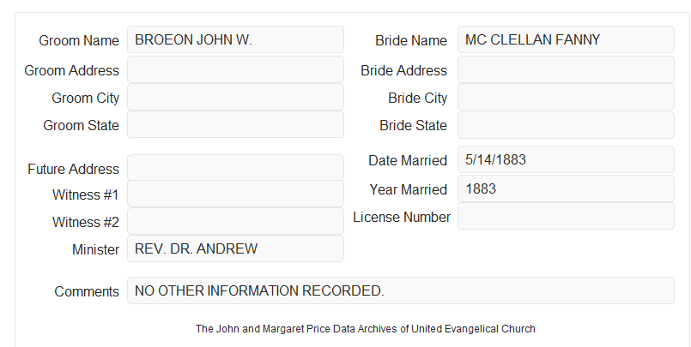This screenshot has width=691, height=347.
Task: Click the Minister field showing REV. DR. ANDREW
Action: tap(235, 248)
